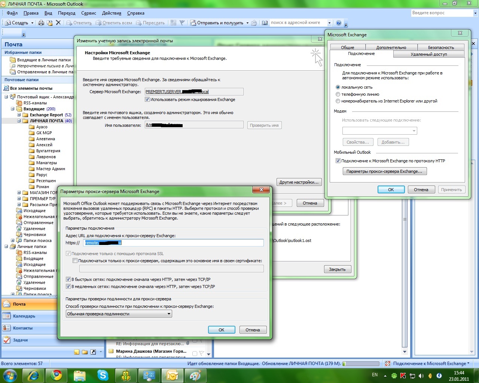Click the blue Help question mark icon
Screen dimensions: 479x383
(339, 23)
